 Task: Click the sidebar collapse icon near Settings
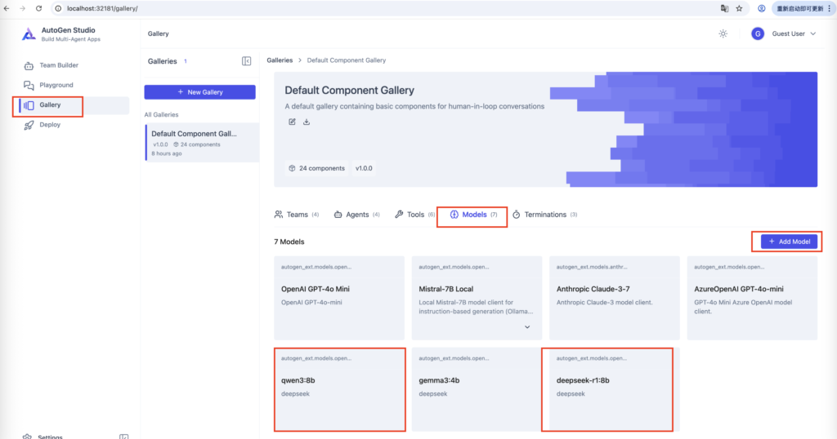point(124,437)
